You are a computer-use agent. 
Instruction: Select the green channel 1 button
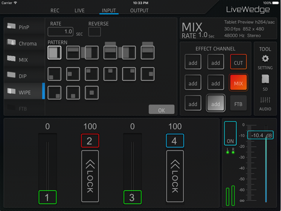(47, 197)
